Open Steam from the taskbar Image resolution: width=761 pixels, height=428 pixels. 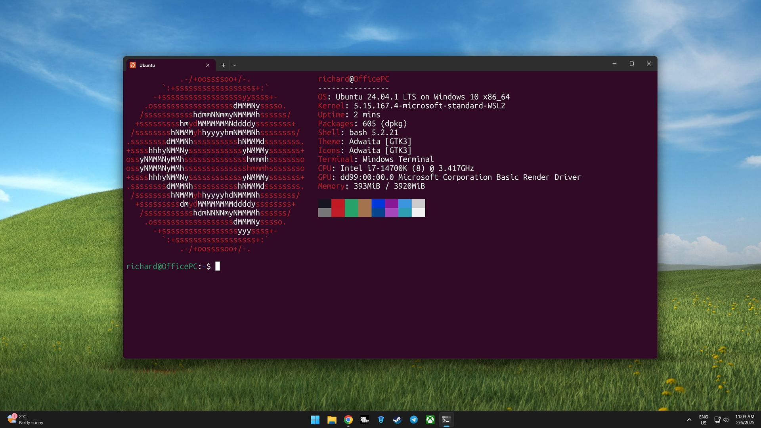pos(397,420)
